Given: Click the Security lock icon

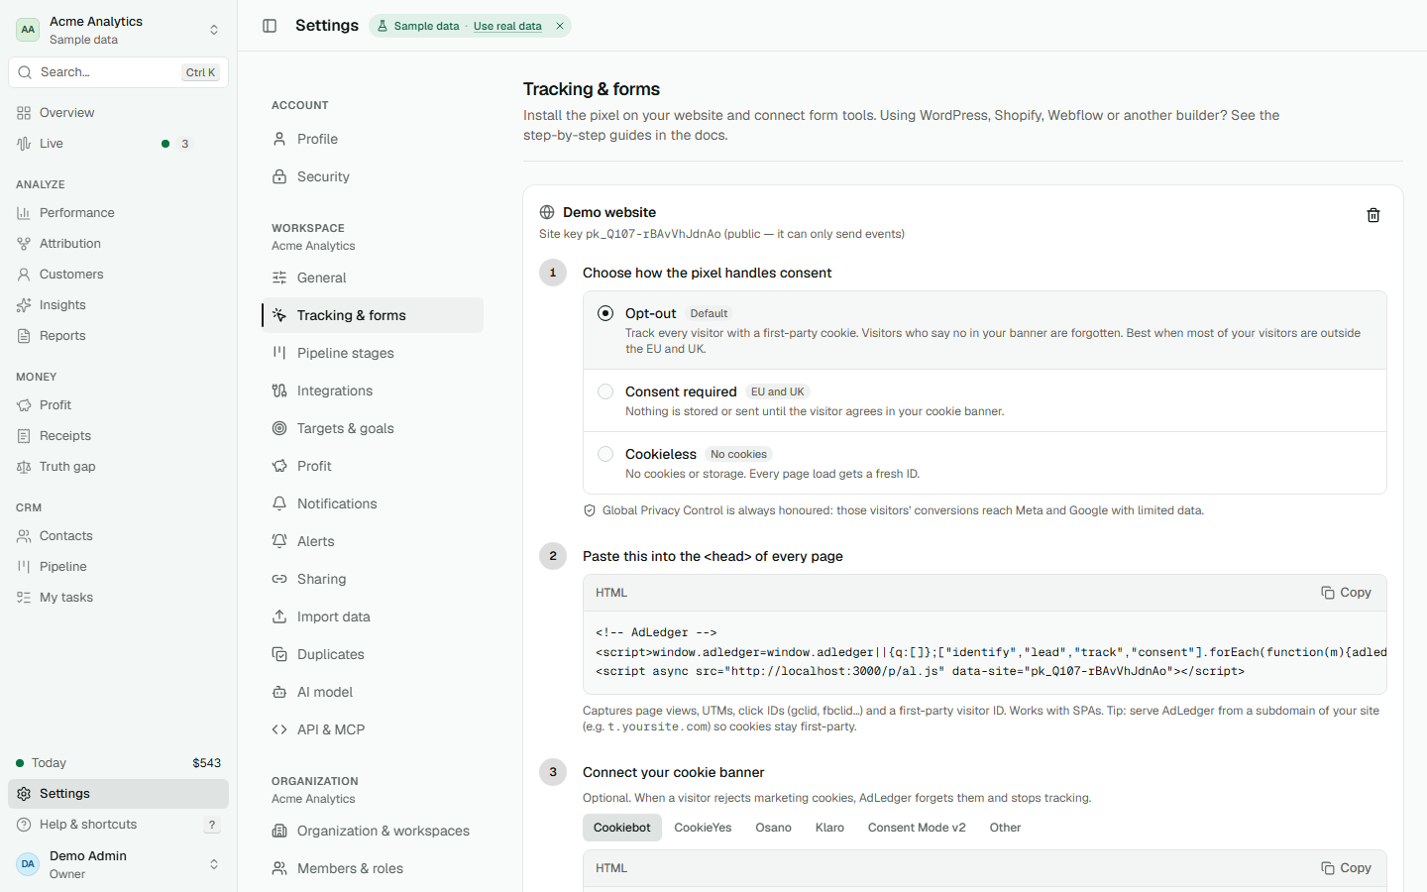Looking at the screenshot, I should [279, 176].
